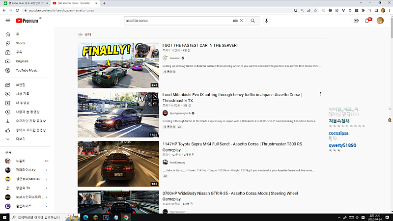
Task: Open Microsoft Edge from the taskbar
Action: click(85, 218)
